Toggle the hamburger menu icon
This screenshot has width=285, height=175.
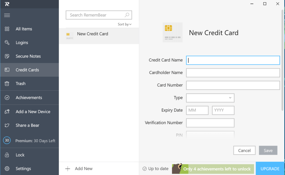7,15
